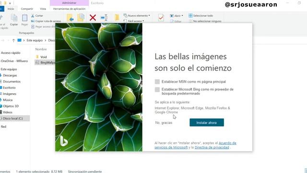Image resolution: width=307 pixels, height=173 pixels.
Task: Open 'Herramientas de aplicación' tab
Action: tap(69, 9)
